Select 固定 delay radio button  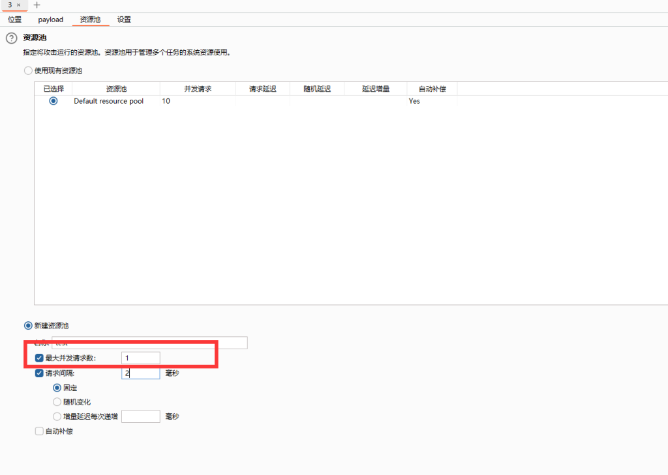coord(57,388)
